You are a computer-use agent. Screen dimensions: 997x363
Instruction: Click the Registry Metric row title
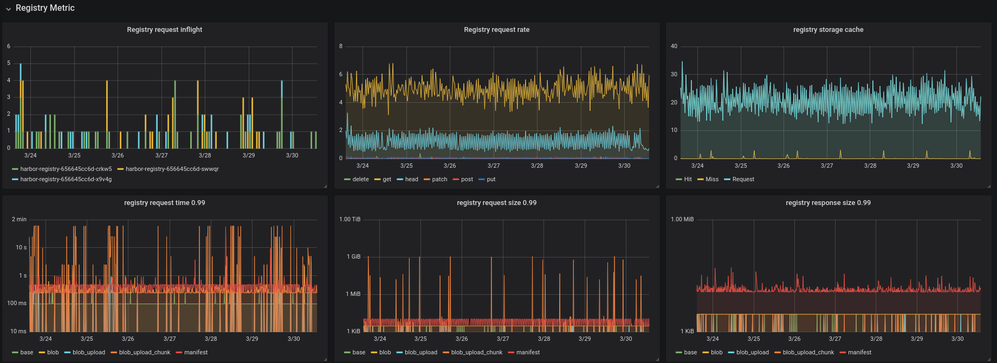(45, 8)
